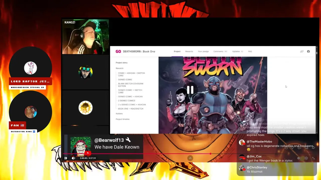Click the autoplay toggle in the player controls
The image size is (321, 180).
coord(298,158)
